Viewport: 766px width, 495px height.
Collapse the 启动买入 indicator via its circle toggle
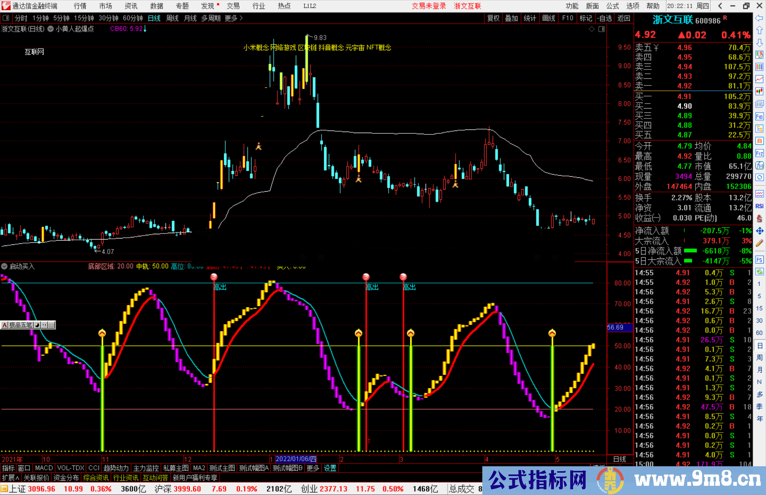click(5, 266)
